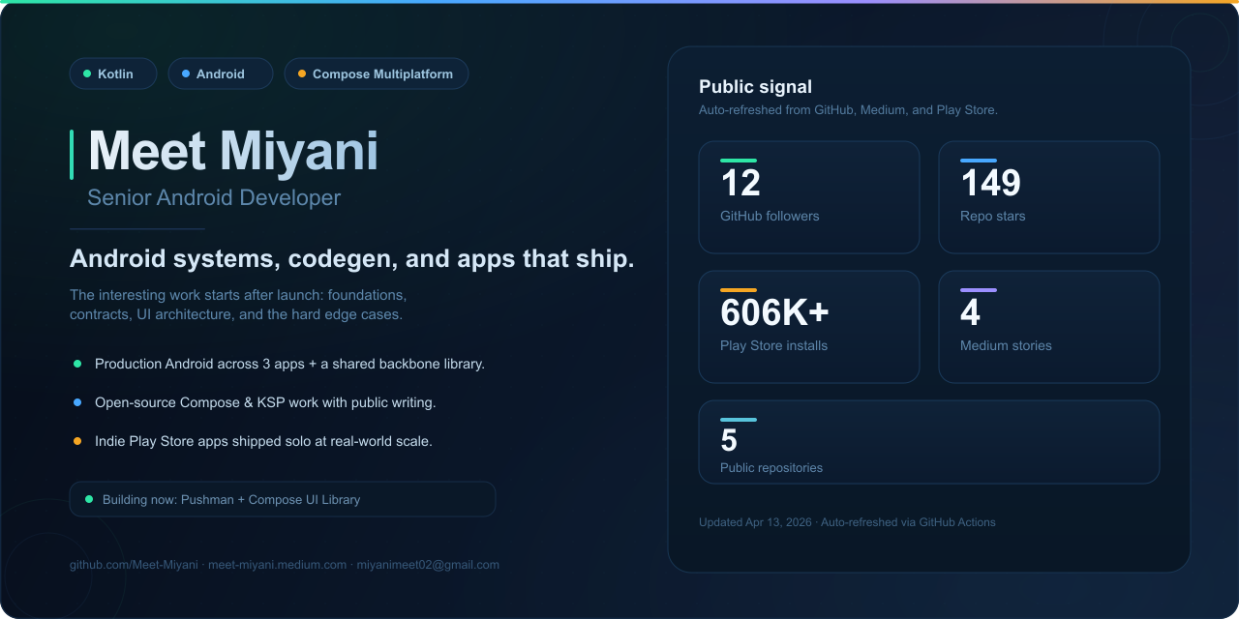Click the Android tag pill

click(x=221, y=74)
